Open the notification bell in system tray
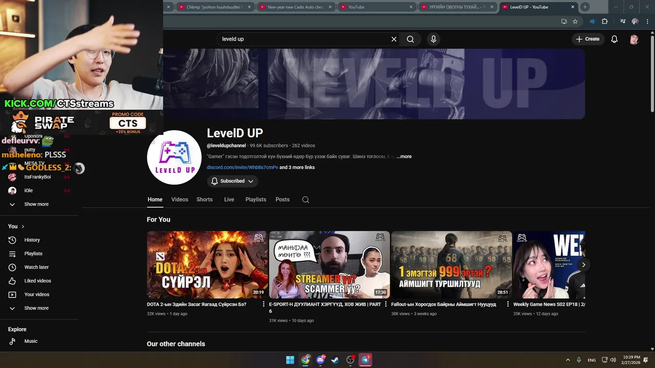Viewport: 655px width, 368px height. click(x=646, y=360)
